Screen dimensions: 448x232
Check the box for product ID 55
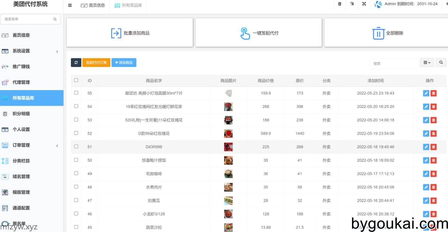76,93
